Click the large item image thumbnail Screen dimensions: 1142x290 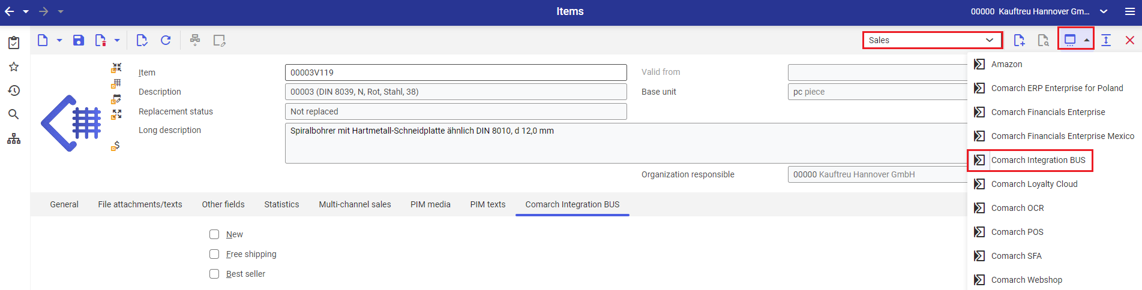(x=71, y=123)
